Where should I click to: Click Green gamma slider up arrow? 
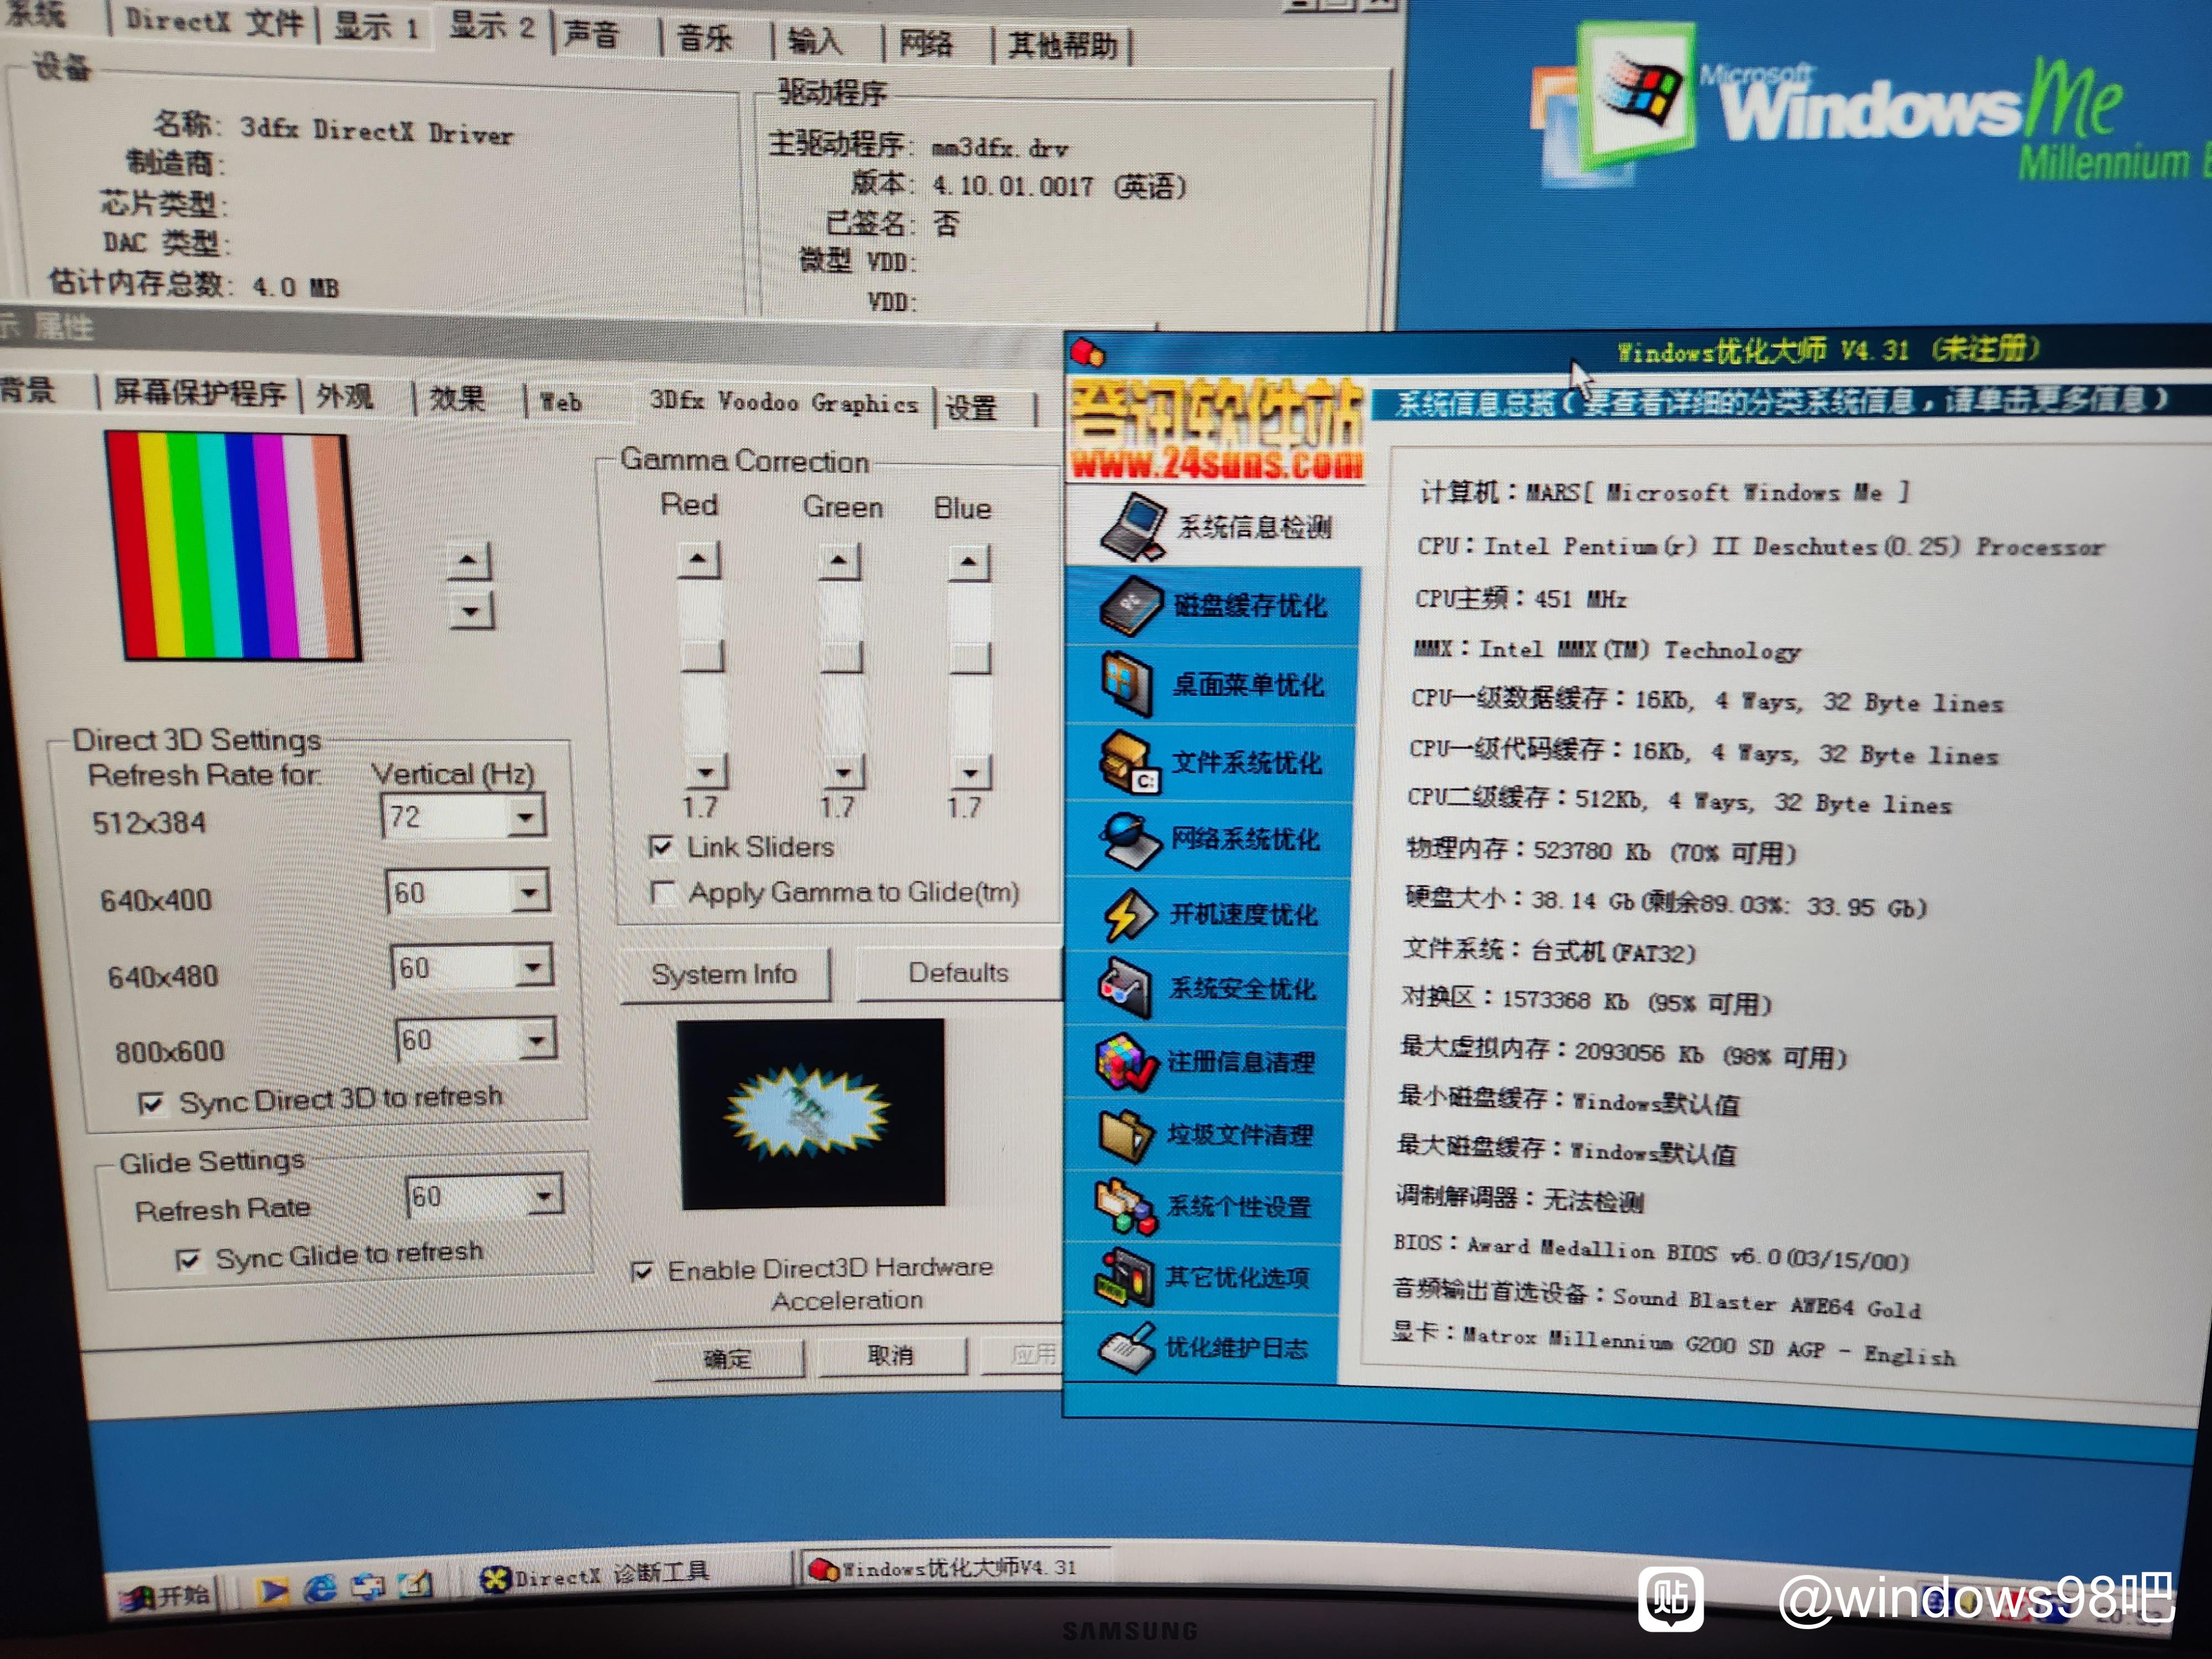[x=840, y=561]
